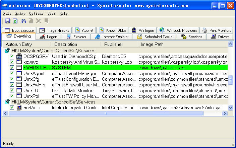
Task: Switch to the Internet Explorer tab
Action: 112,37
